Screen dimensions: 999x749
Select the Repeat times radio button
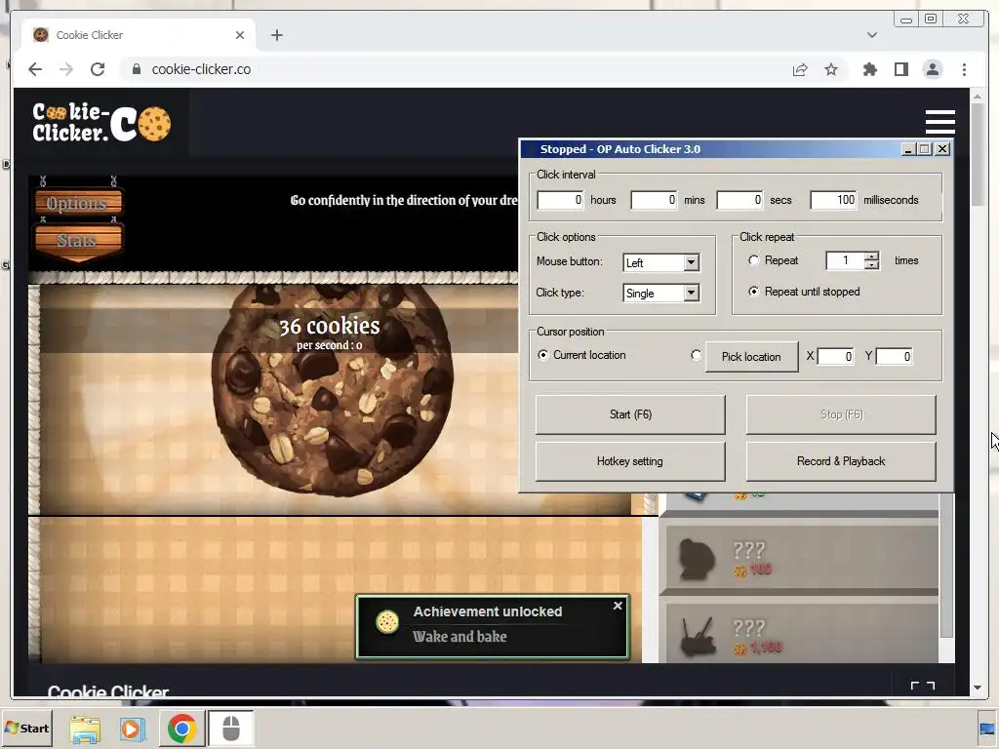point(754,260)
